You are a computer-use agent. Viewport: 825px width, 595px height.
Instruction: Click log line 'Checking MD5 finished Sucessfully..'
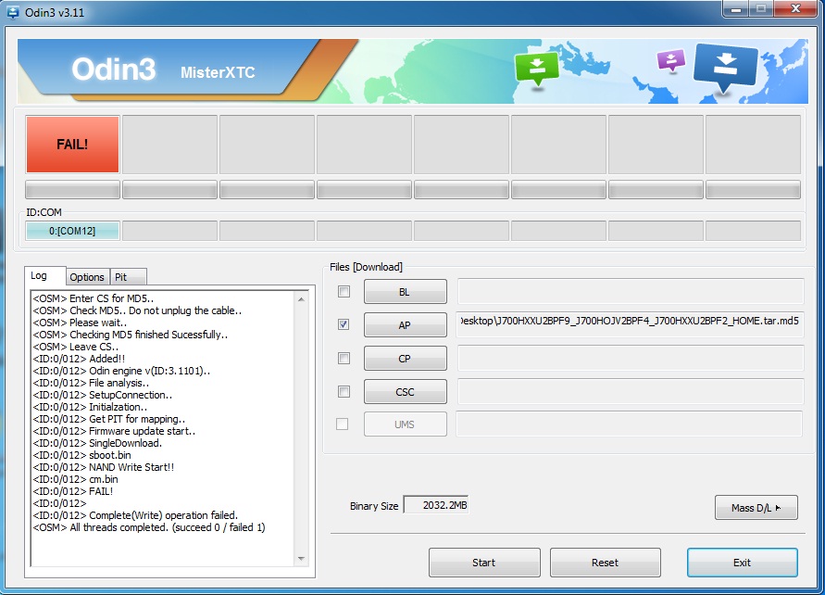[x=131, y=335]
